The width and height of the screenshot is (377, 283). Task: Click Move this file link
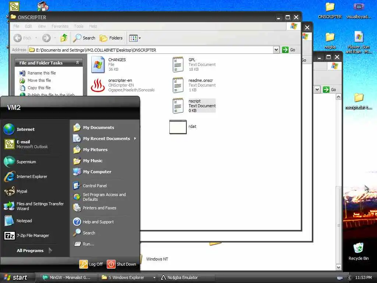[x=39, y=80]
